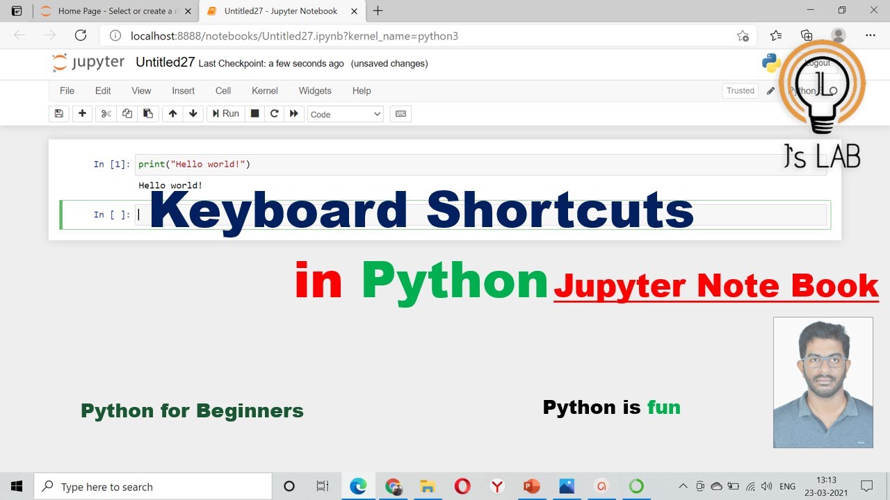Show hidden system tray icons
890x500 pixels.
coord(683,486)
